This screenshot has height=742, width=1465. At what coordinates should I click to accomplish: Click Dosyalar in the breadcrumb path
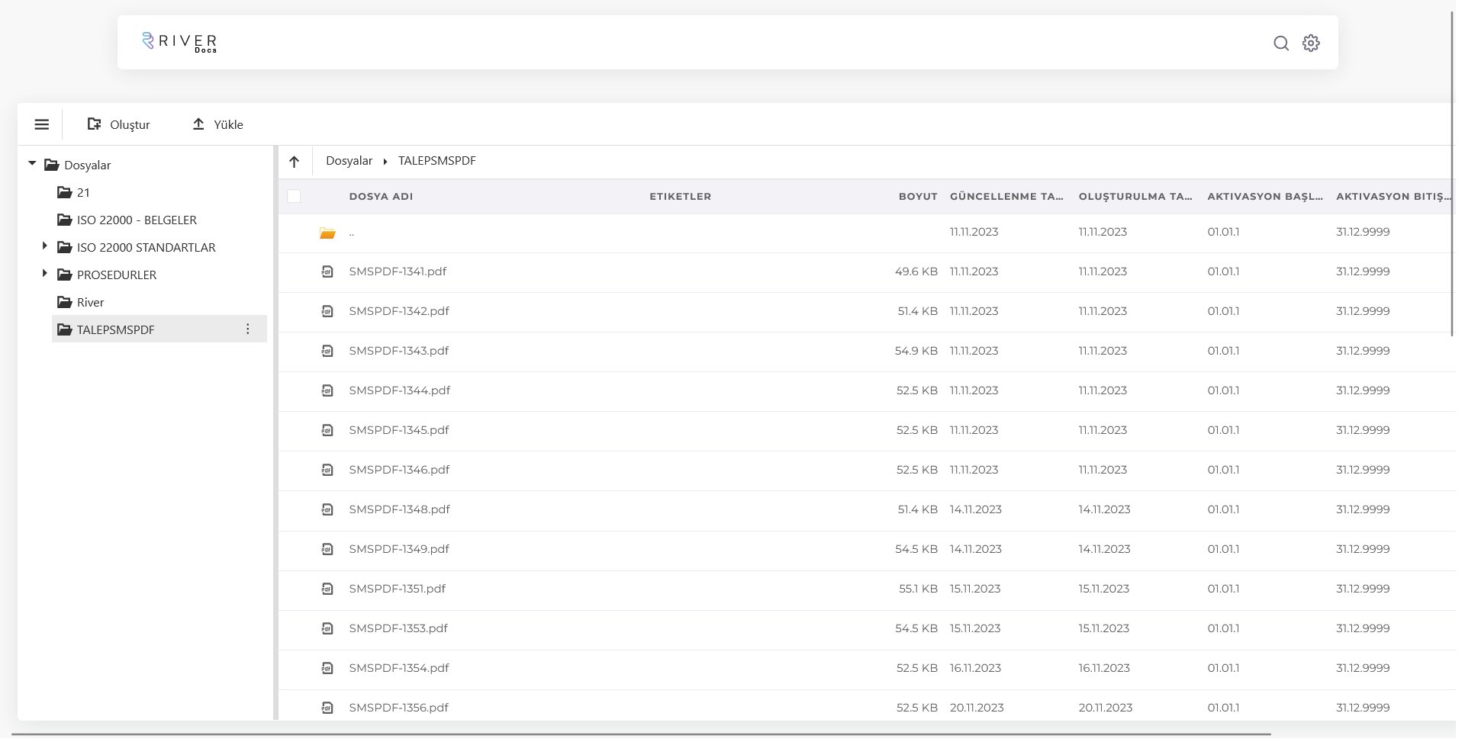(x=349, y=161)
